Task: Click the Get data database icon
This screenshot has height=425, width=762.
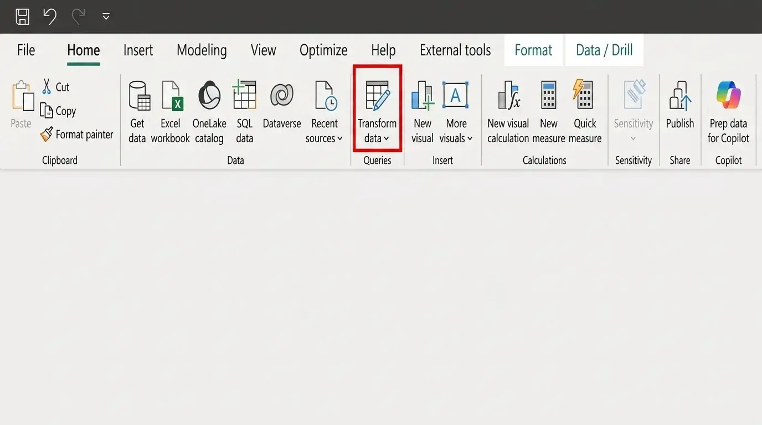Action: coord(139,96)
